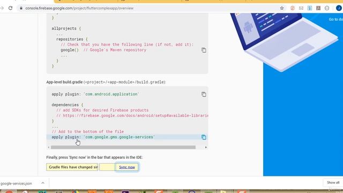Screen dimensions: 343x193
Task: Click the 'repositories {' code line
Action: [x=72, y=39]
